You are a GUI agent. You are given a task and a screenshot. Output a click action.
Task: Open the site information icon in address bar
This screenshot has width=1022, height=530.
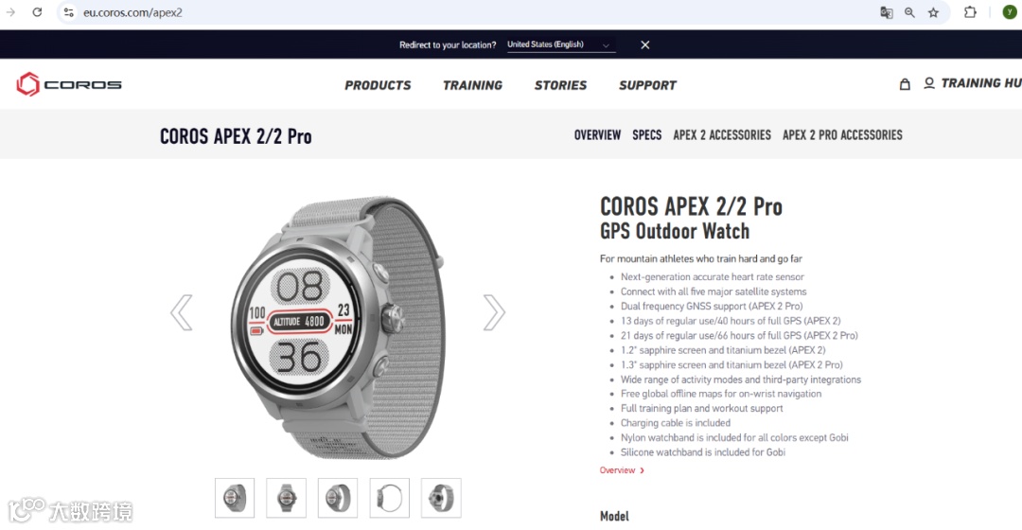coord(68,12)
